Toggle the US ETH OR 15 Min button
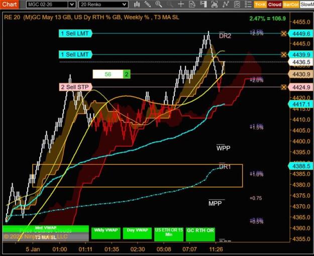This screenshot has width=314, height=256. point(169,234)
